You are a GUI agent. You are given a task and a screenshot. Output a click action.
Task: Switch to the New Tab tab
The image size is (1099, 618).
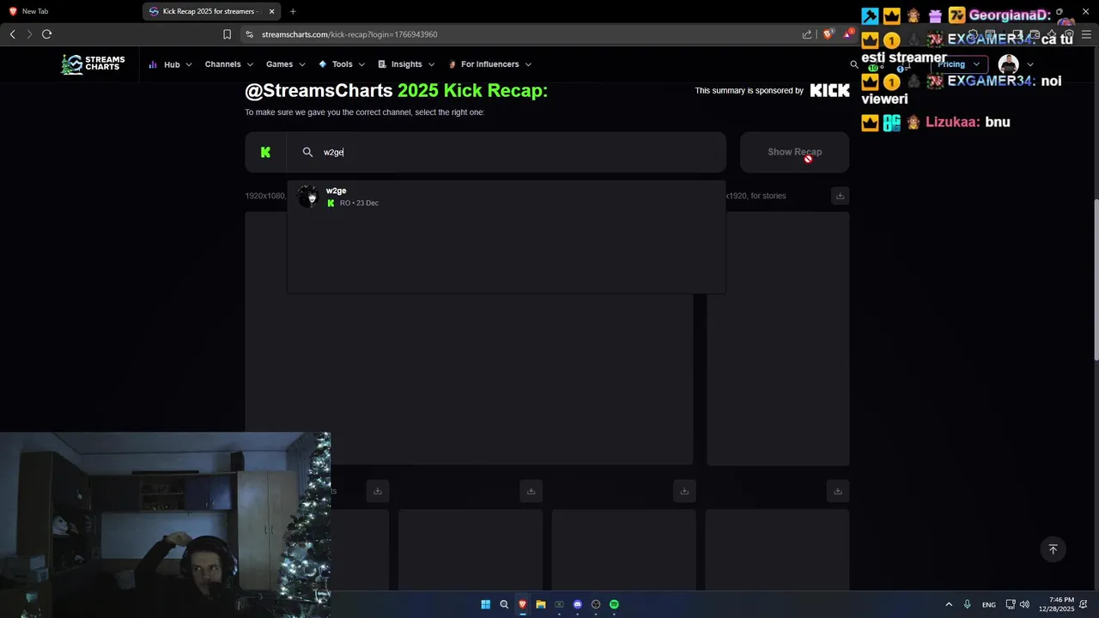tap(71, 11)
